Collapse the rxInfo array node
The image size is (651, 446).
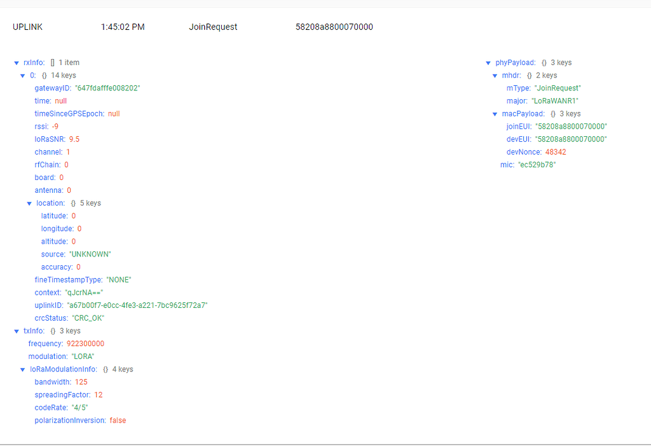[x=17, y=62]
